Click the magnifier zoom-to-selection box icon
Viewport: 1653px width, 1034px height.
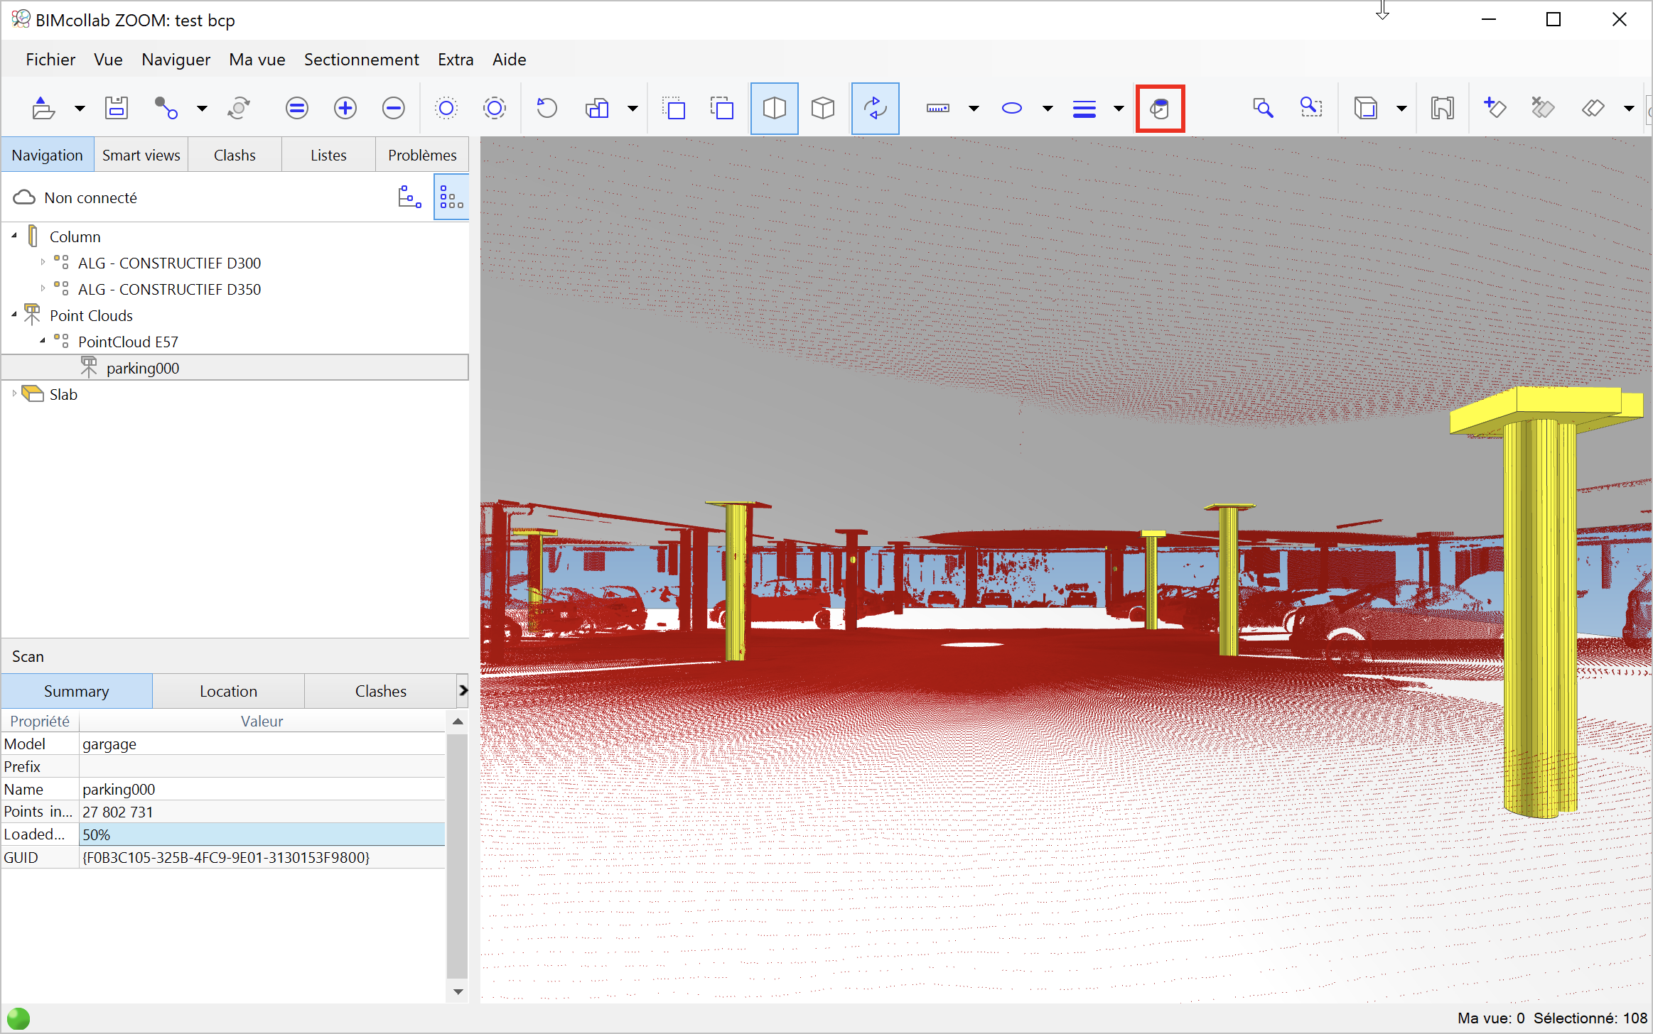(1311, 109)
